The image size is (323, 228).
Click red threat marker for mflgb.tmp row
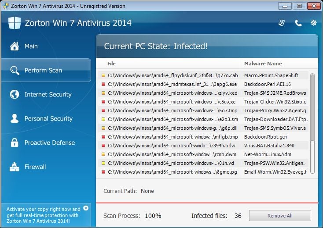[103, 137]
